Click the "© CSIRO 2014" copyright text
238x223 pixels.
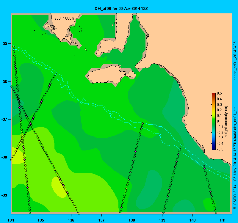coord(235,197)
